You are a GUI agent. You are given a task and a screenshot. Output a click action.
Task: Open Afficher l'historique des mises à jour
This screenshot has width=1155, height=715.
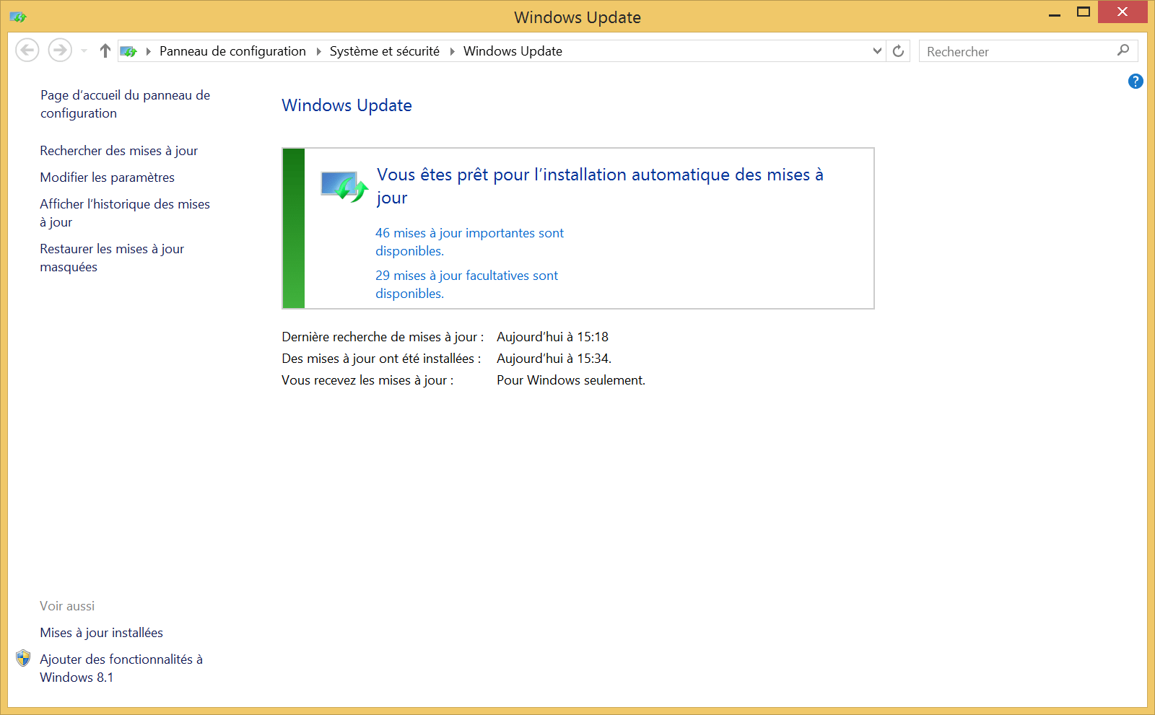(x=125, y=213)
